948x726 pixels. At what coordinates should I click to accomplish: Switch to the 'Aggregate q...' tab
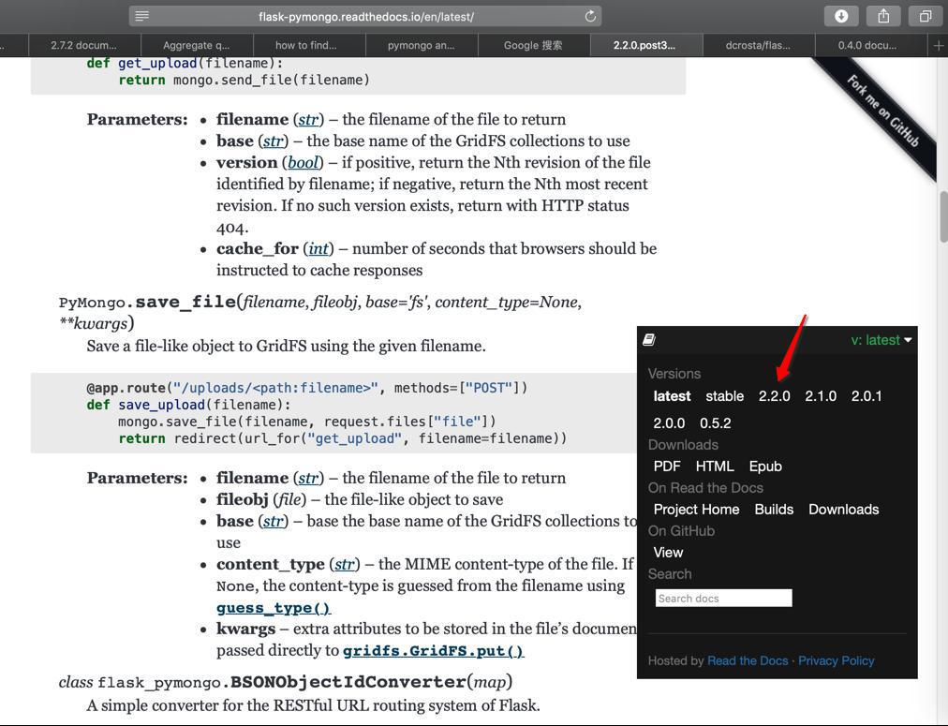197,45
